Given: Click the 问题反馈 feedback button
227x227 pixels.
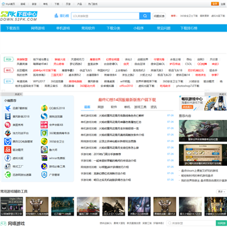Looking at the screenshot, I should pyautogui.click(x=159, y=16).
